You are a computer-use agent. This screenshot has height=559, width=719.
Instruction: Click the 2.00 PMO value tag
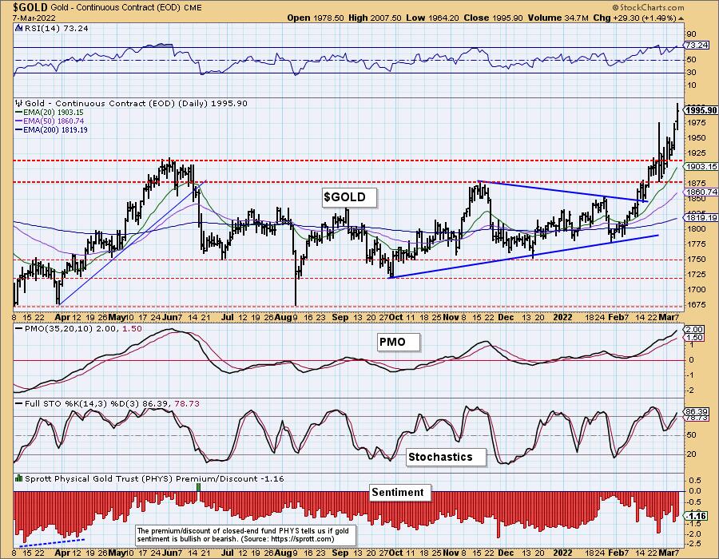693,330
